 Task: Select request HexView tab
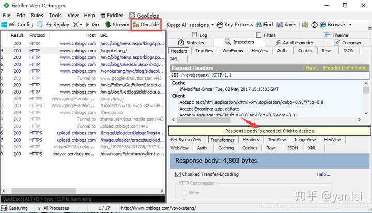260,51
